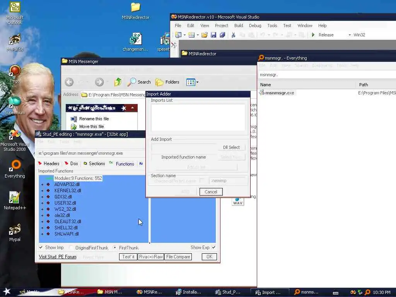Select the OriginalFirstThunk radio button
Image resolution: width=396 pixels, height=297 pixels.
71,247
